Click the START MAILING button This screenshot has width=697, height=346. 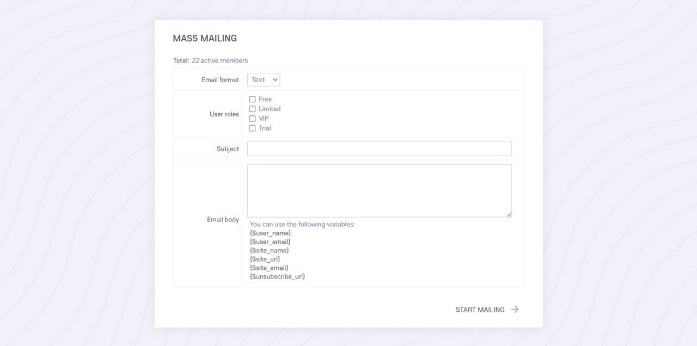(x=481, y=310)
